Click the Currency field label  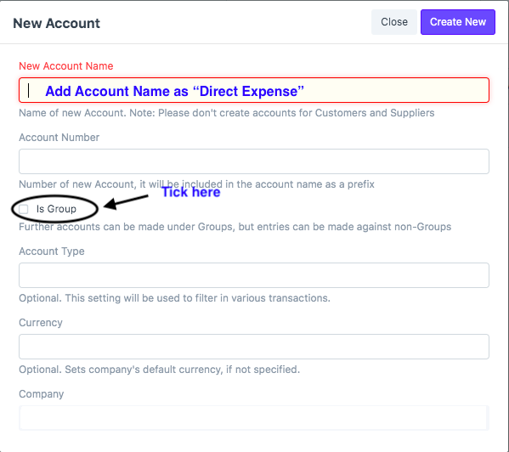tap(41, 323)
